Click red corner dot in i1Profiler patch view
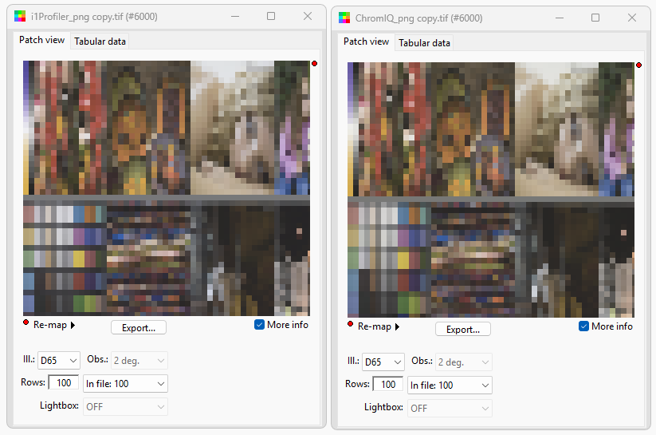 [x=314, y=64]
